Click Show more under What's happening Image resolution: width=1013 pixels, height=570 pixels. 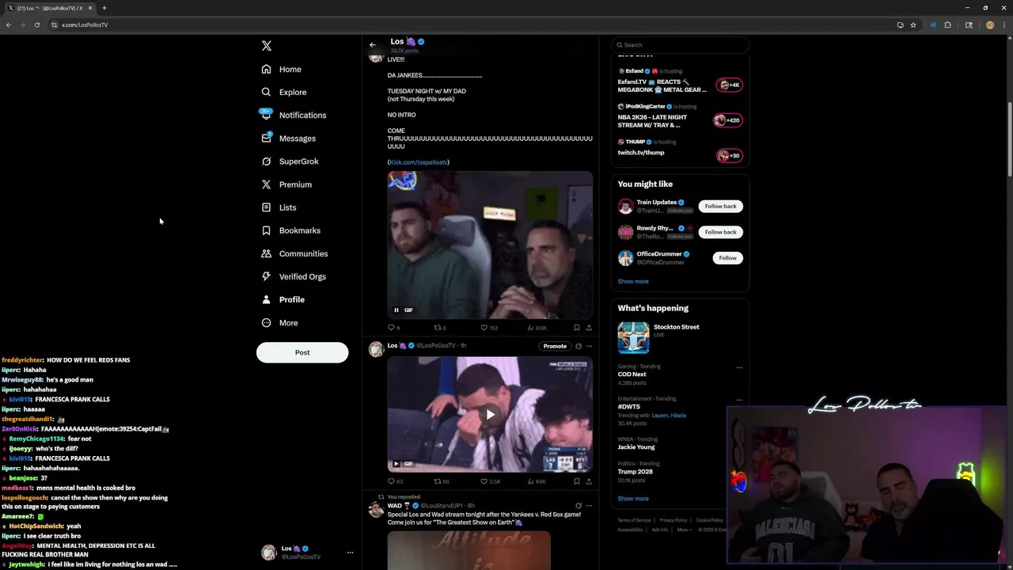click(x=633, y=499)
